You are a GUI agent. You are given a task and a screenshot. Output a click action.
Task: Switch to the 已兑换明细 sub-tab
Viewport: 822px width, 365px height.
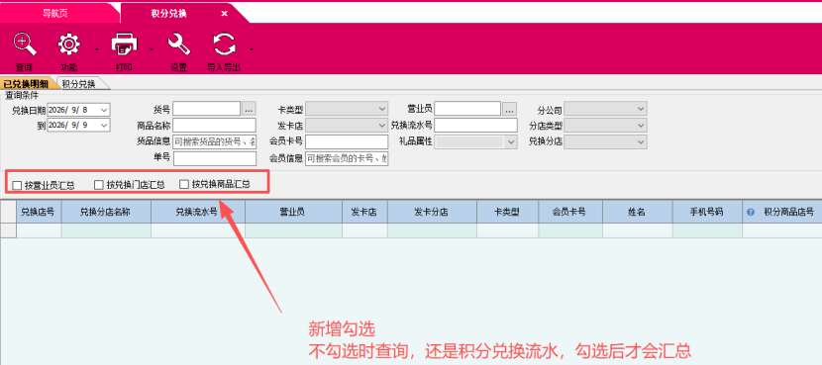pos(25,84)
